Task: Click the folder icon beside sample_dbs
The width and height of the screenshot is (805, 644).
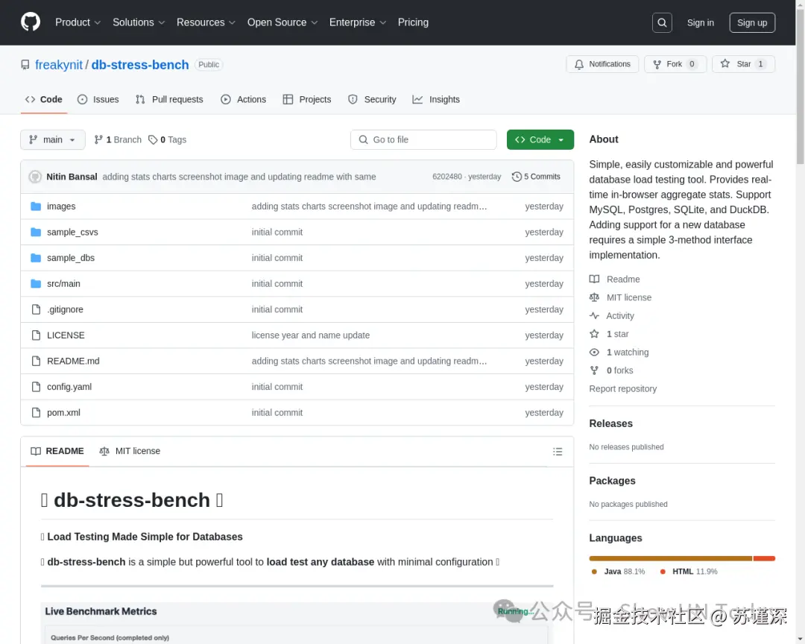Action: click(36, 258)
